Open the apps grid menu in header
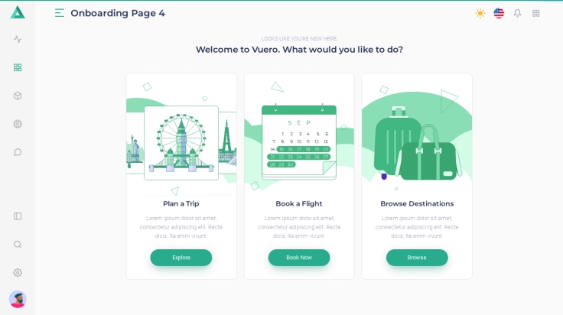The image size is (563, 315). [x=536, y=13]
